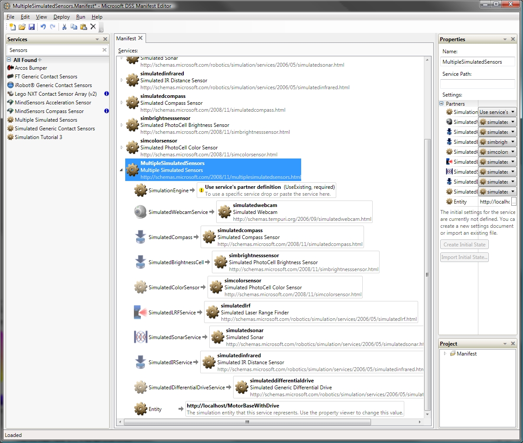Click the Undo toolbar icon
This screenshot has width=523, height=443.
43,27
